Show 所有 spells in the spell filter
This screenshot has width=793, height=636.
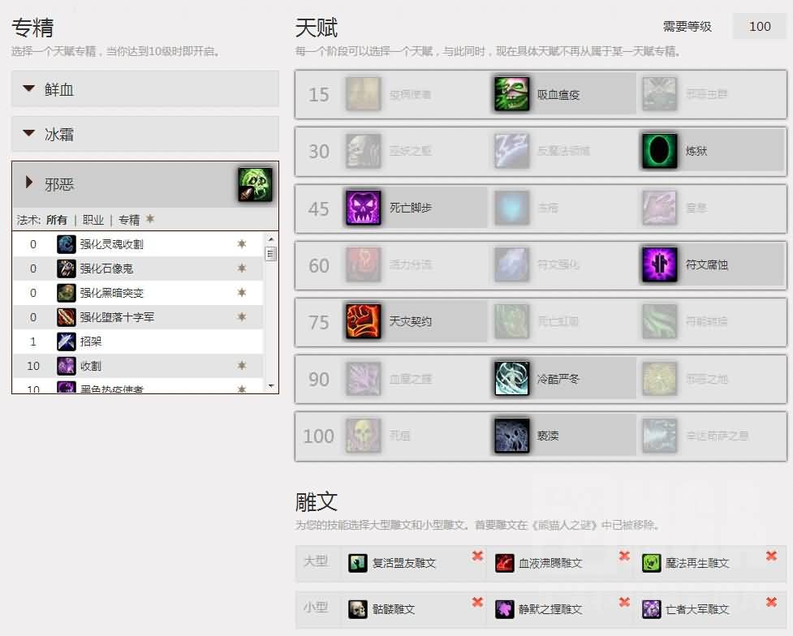tap(56, 220)
